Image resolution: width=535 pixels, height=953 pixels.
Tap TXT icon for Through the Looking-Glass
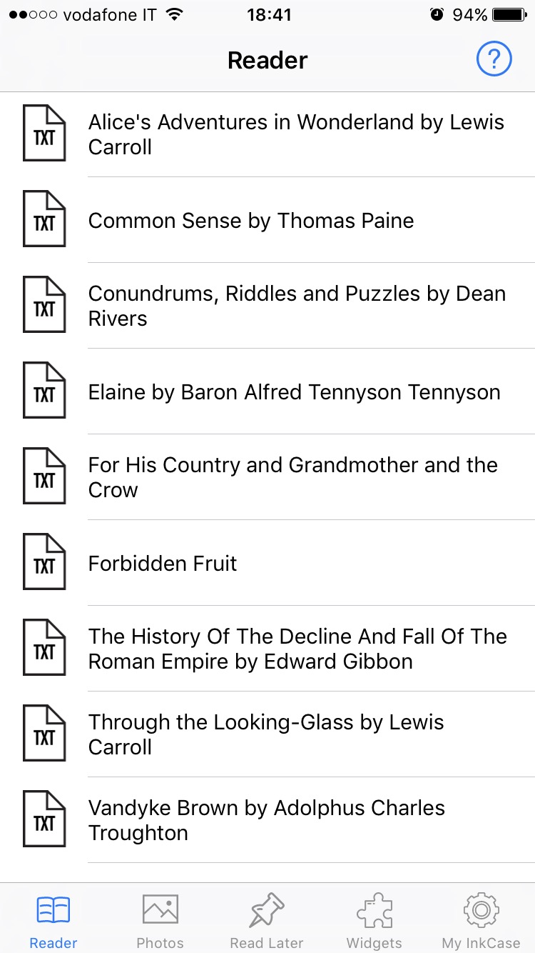[44, 734]
